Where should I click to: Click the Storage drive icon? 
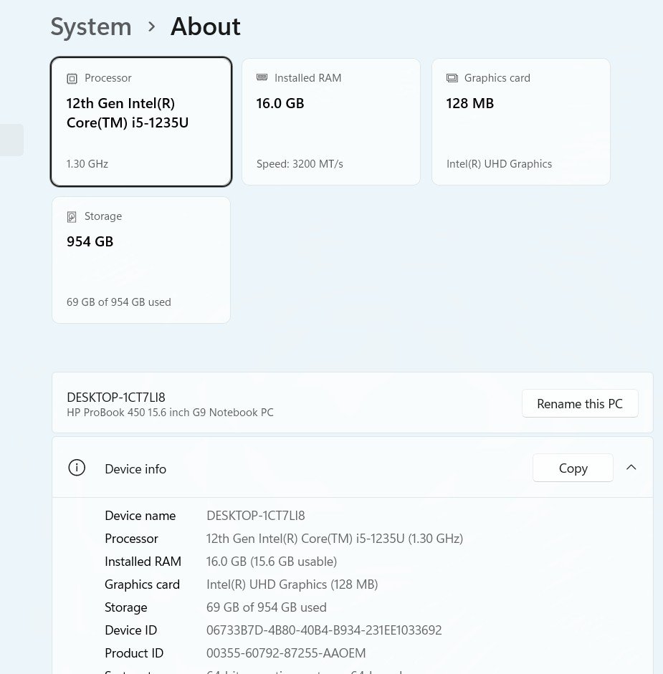tap(72, 216)
